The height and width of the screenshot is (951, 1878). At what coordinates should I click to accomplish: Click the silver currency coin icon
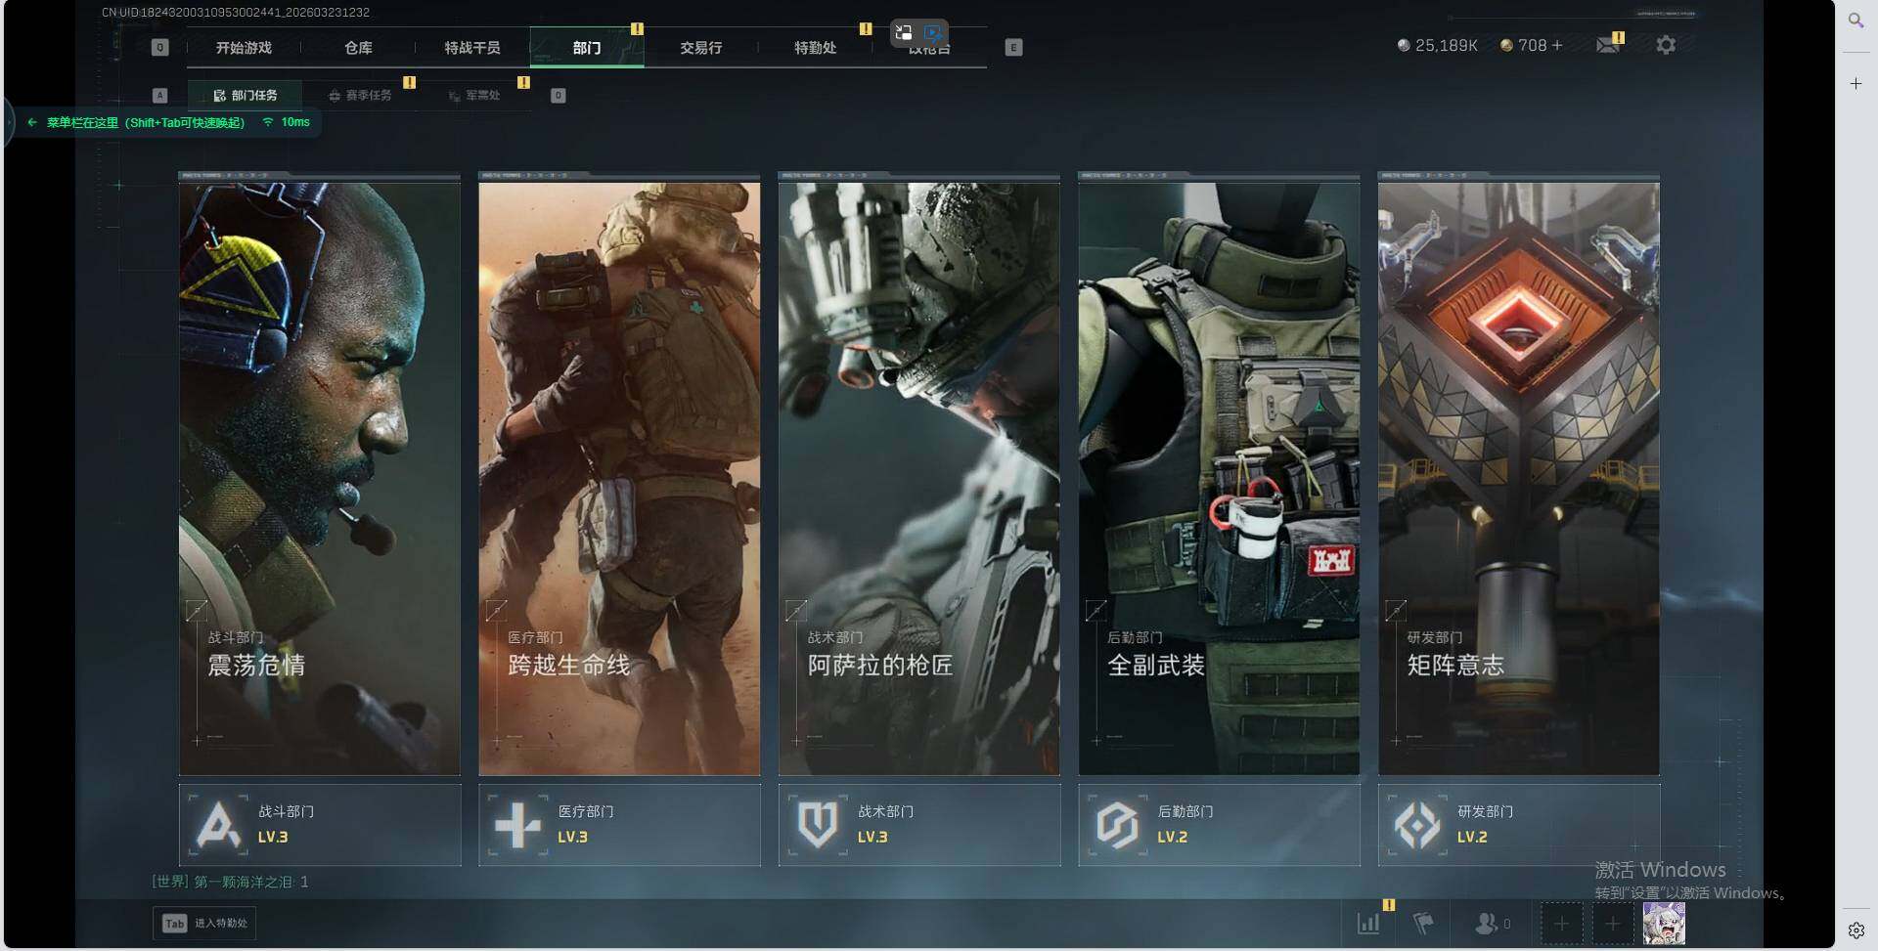[1404, 45]
